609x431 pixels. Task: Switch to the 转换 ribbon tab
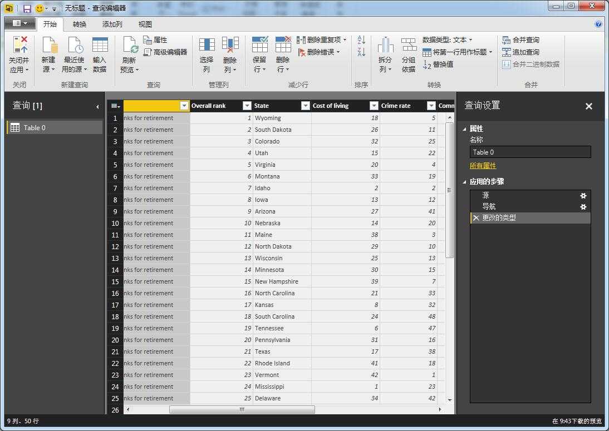[80, 24]
